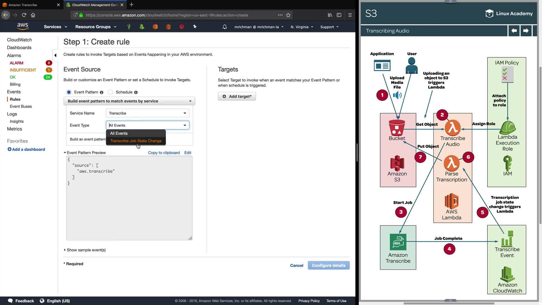Viewport: 542px width, 305px height.
Task: Open the notifications bell icon
Action: (225, 27)
